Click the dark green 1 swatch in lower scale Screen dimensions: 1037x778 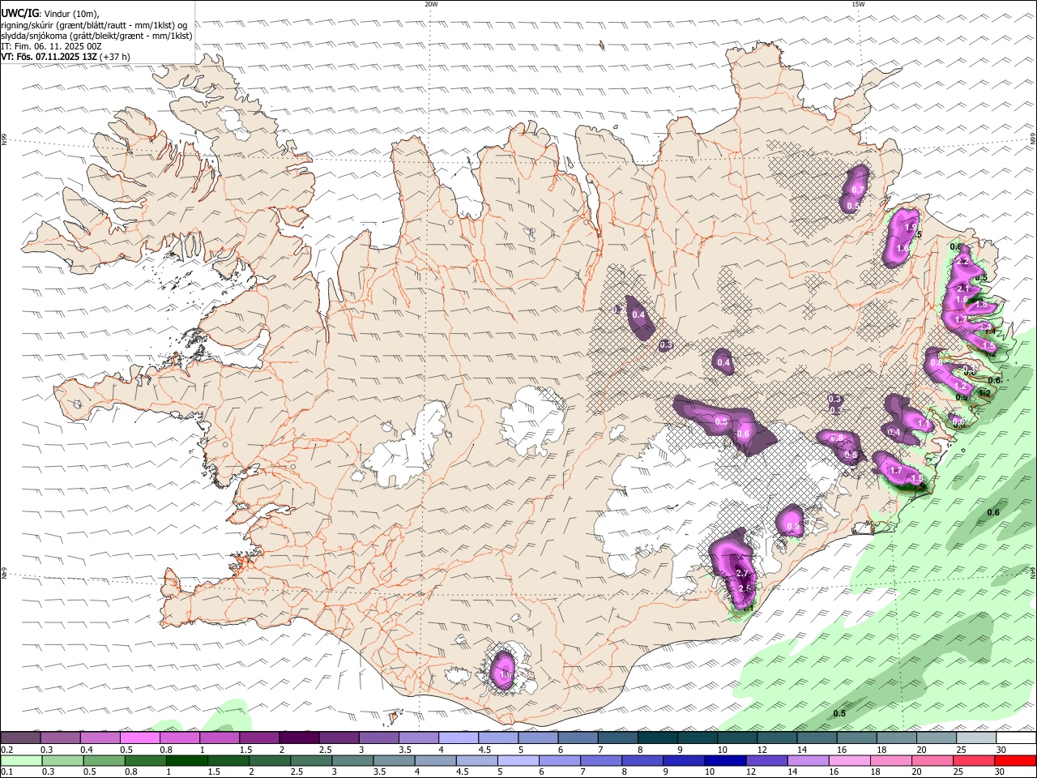pyautogui.click(x=186, y=761)
